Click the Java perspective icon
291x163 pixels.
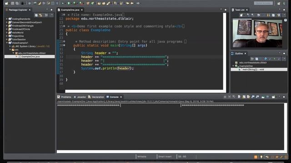(x=284, y=3)
